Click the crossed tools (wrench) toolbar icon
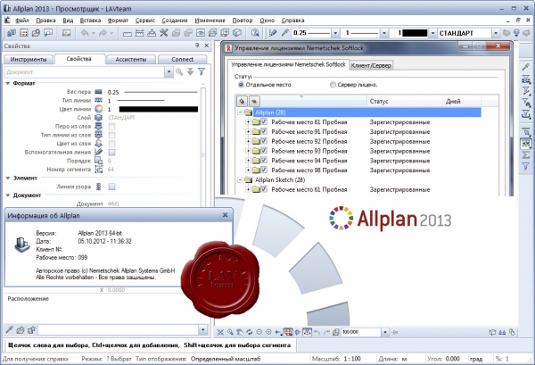 pos(164,33)
